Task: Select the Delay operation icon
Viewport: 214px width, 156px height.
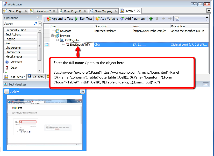Action: coord(8,68)
